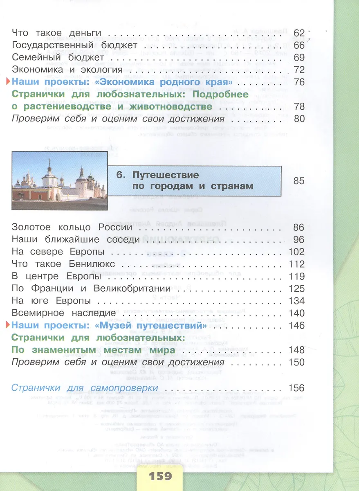Select section heading «Путешествие по городам и странам»
This screenshot has width=359, height=491.
coord(192,180)
